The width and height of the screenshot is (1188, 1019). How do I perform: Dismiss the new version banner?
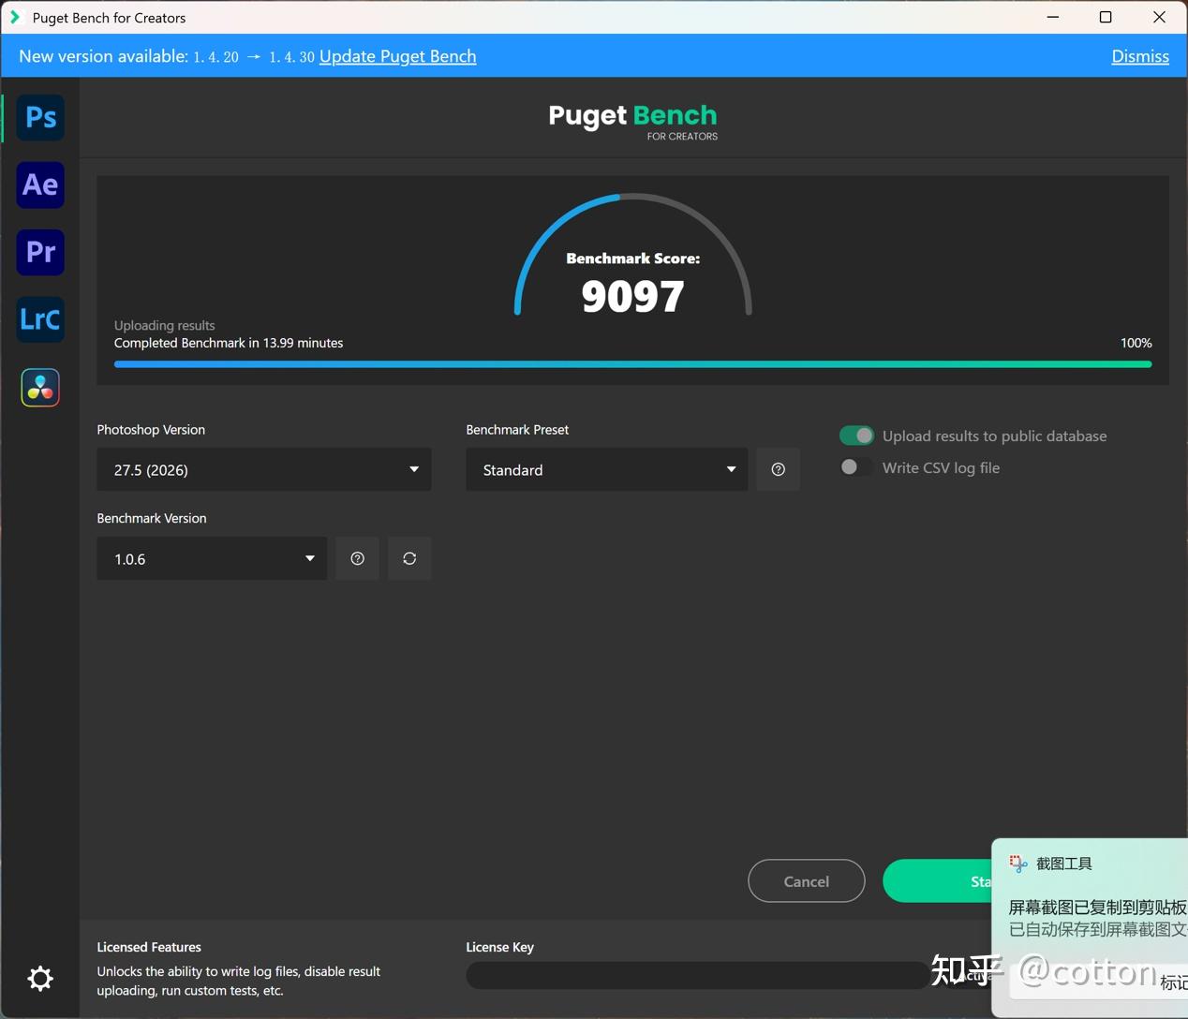[x=1140, y=56]
